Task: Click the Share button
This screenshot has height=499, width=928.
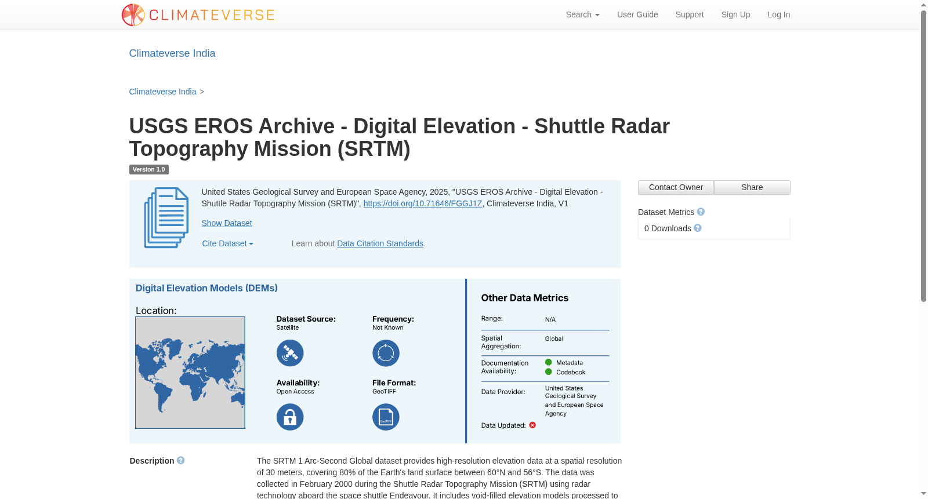Action: [752, 187]
